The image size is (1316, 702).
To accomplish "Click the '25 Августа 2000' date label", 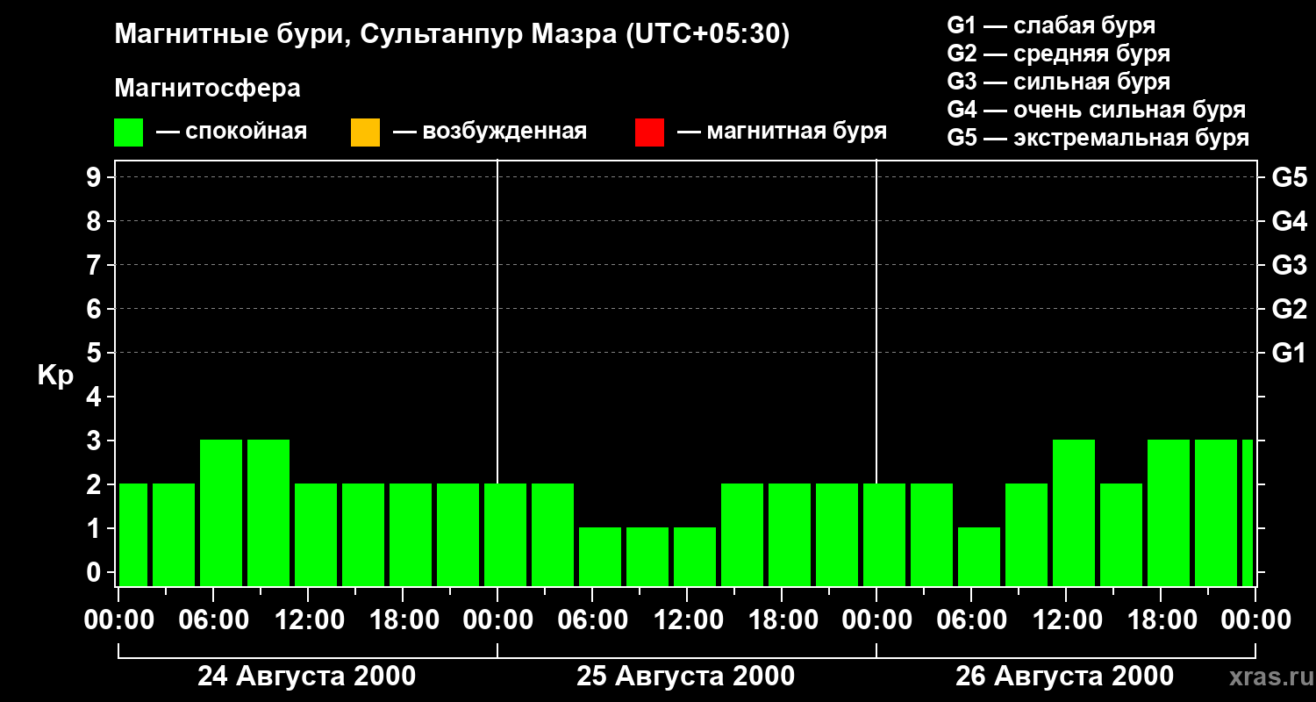I will click(x=686, y=677).
